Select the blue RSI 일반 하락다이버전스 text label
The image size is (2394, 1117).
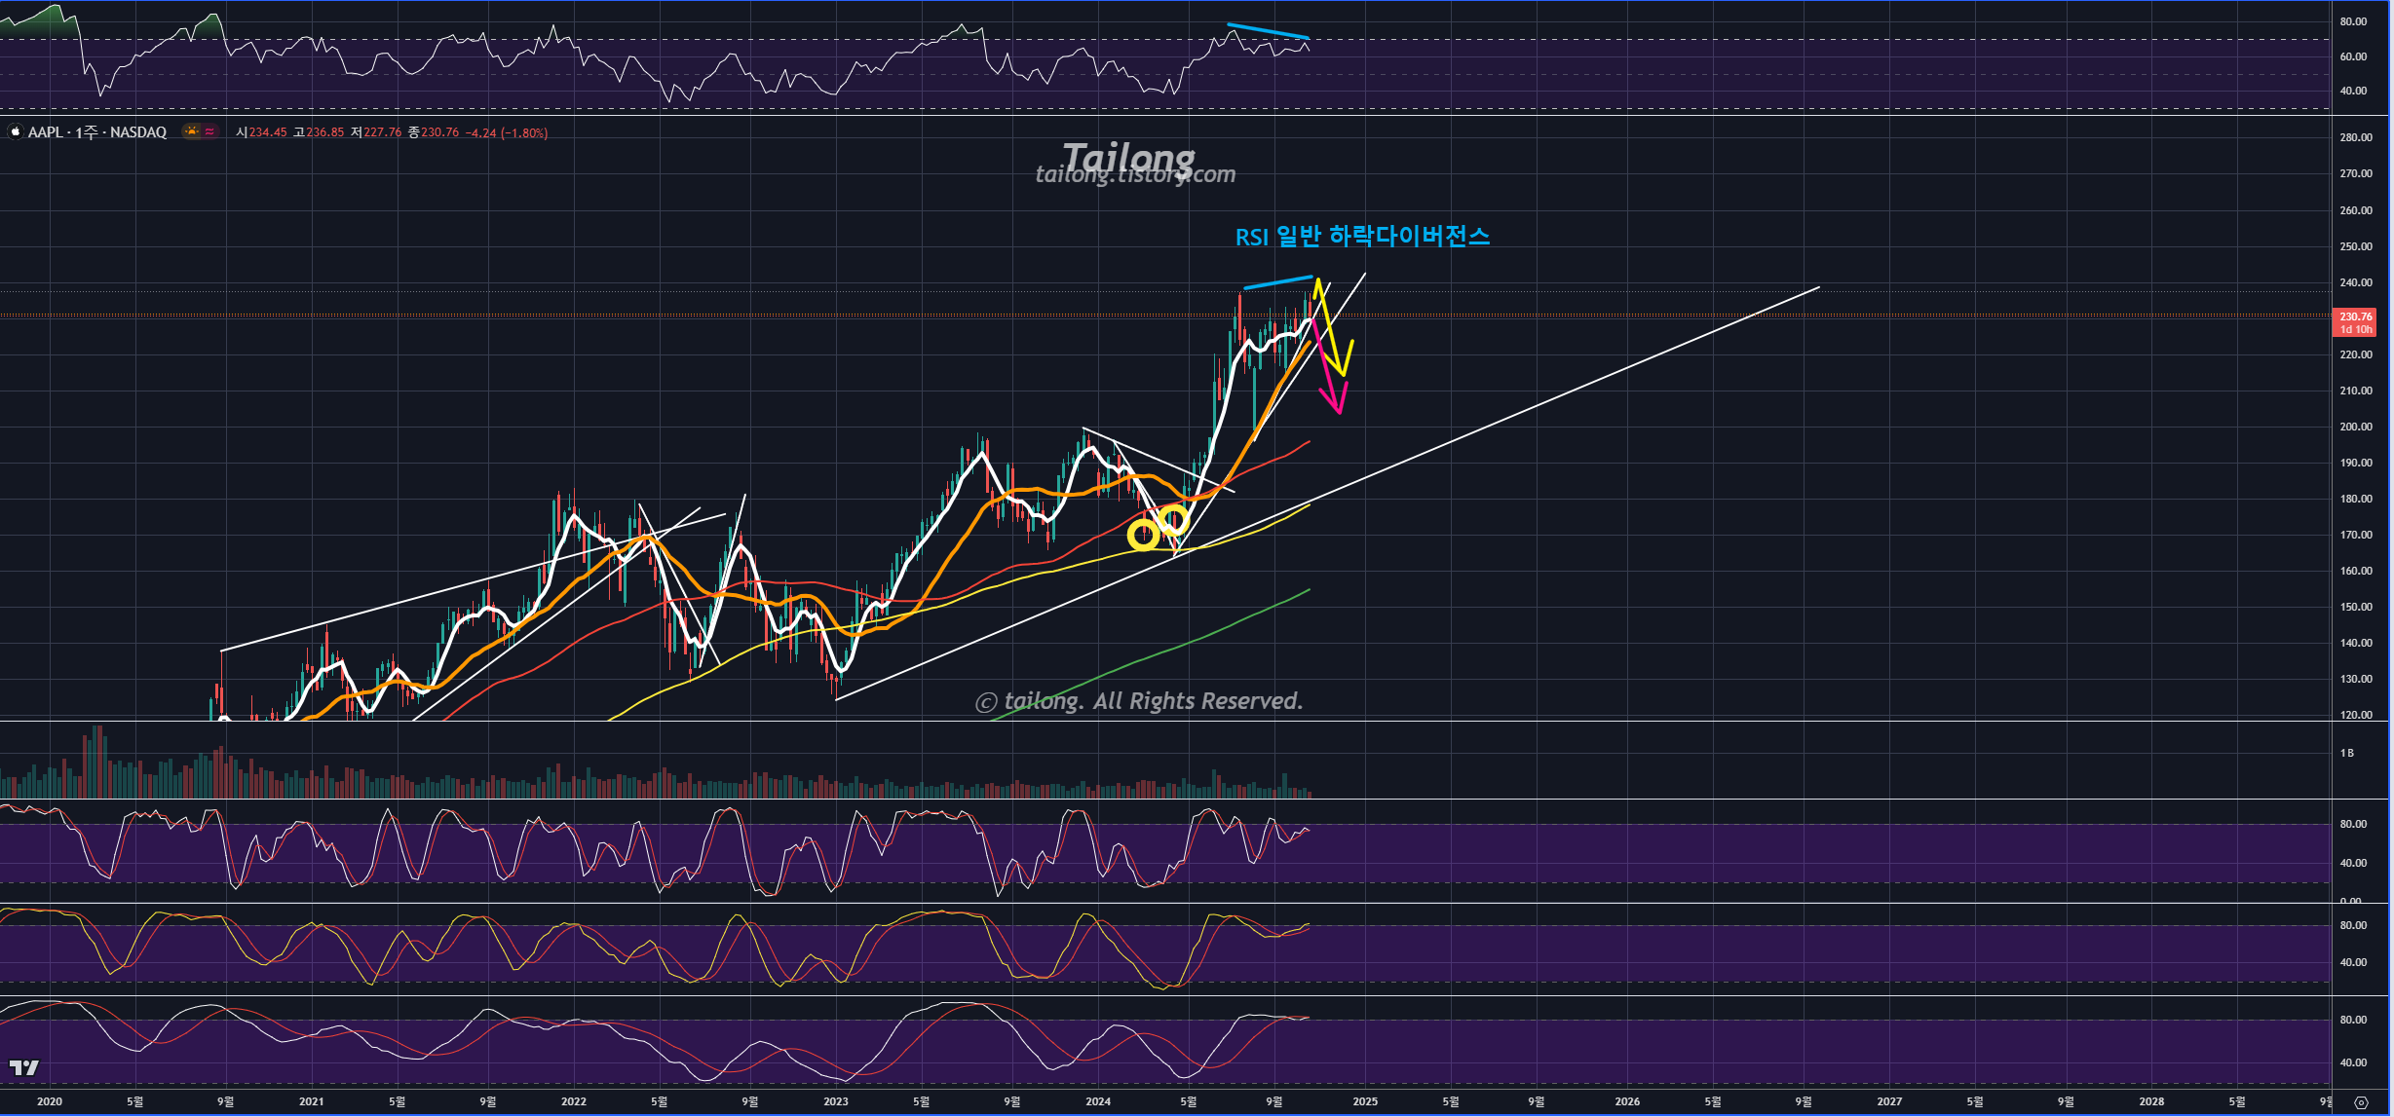click(1362, 237)
